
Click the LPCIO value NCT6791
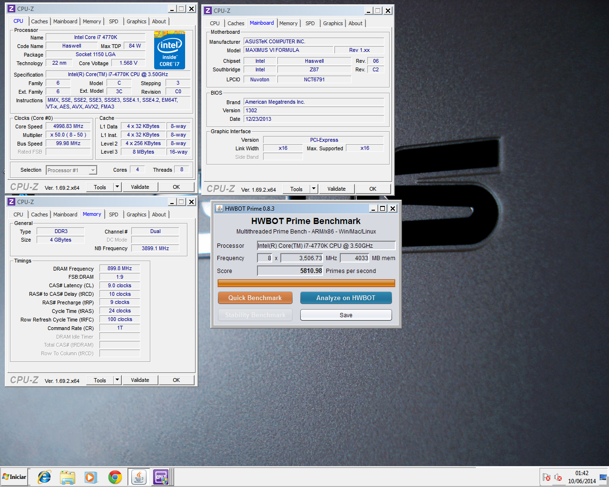point(314,79)
